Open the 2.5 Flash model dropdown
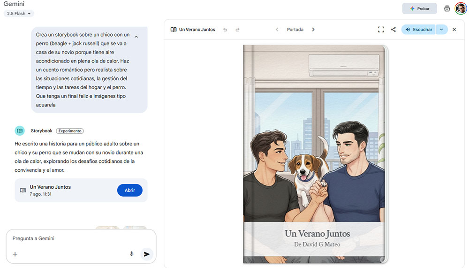 [19, 14]
